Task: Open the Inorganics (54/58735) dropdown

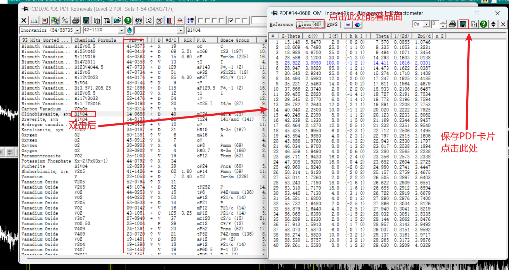Action: pos(77,30)
